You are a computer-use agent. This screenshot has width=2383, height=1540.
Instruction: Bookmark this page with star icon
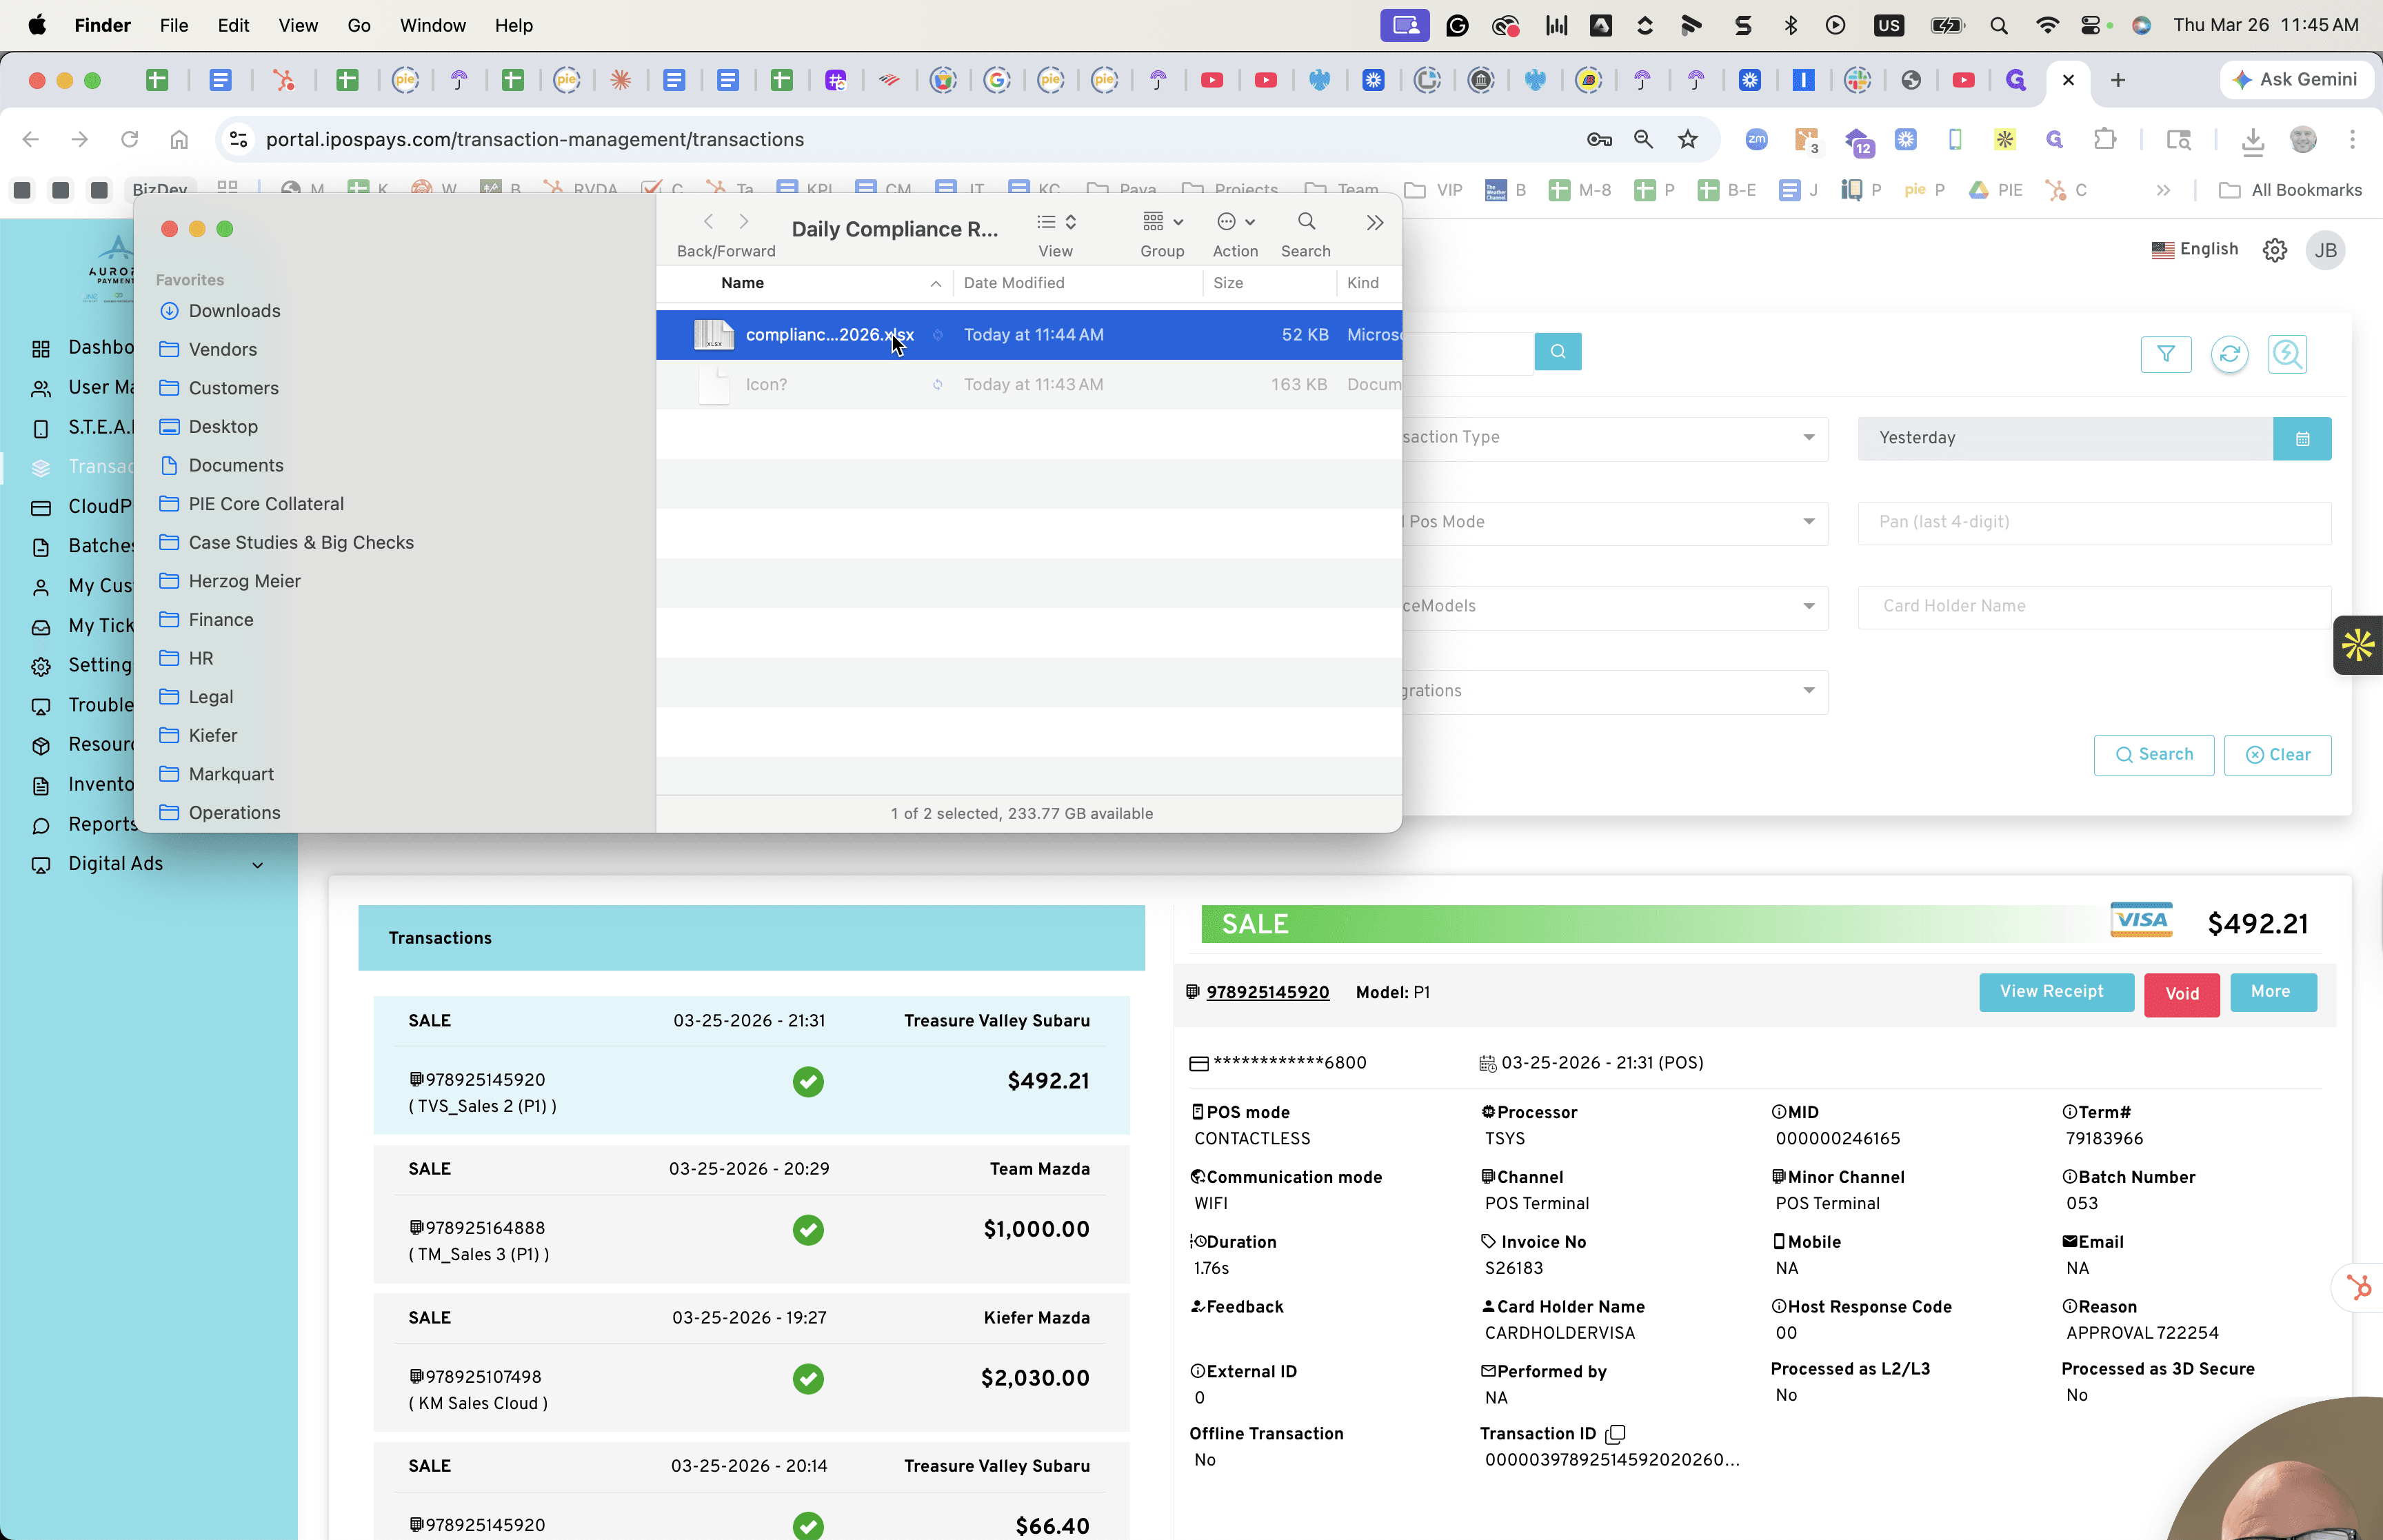pyautogui.click(x=1688, y=139)
